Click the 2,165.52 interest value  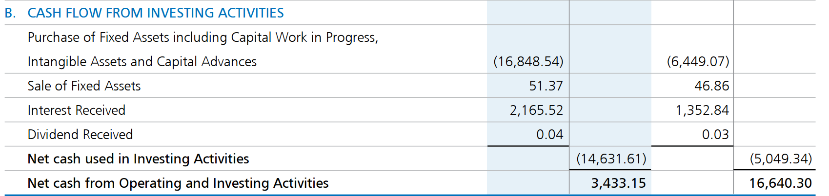point(536,110)
